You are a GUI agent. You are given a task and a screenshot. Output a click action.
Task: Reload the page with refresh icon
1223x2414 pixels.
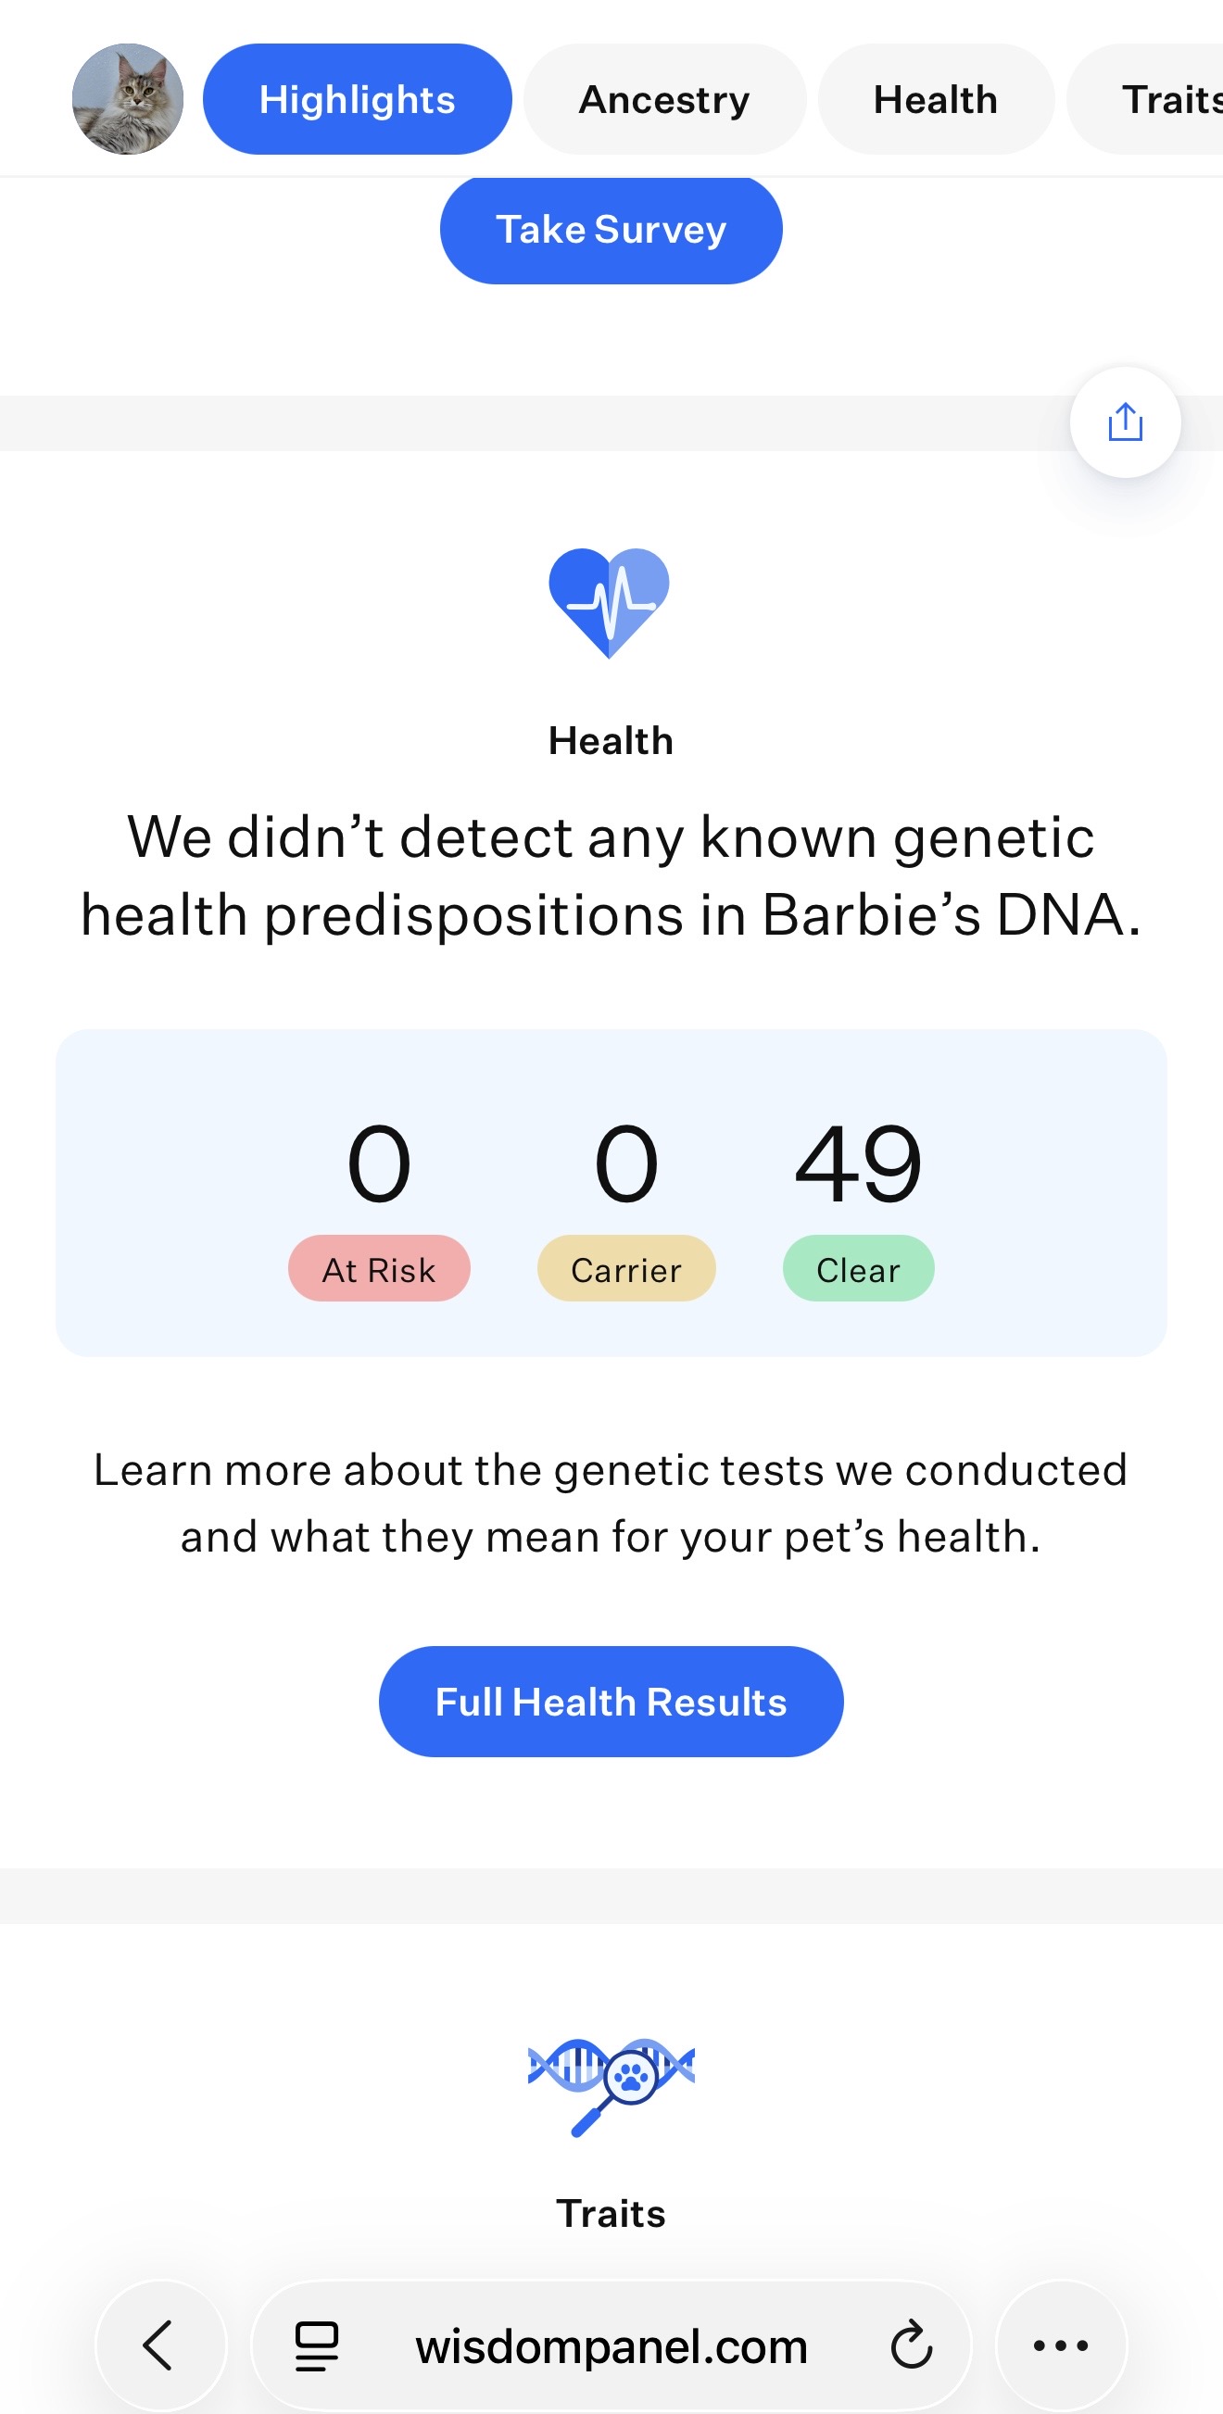[x=911, y=2345]
